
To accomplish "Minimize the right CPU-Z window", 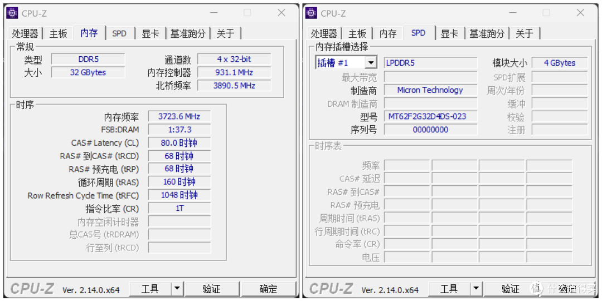I will pos(513,13).
